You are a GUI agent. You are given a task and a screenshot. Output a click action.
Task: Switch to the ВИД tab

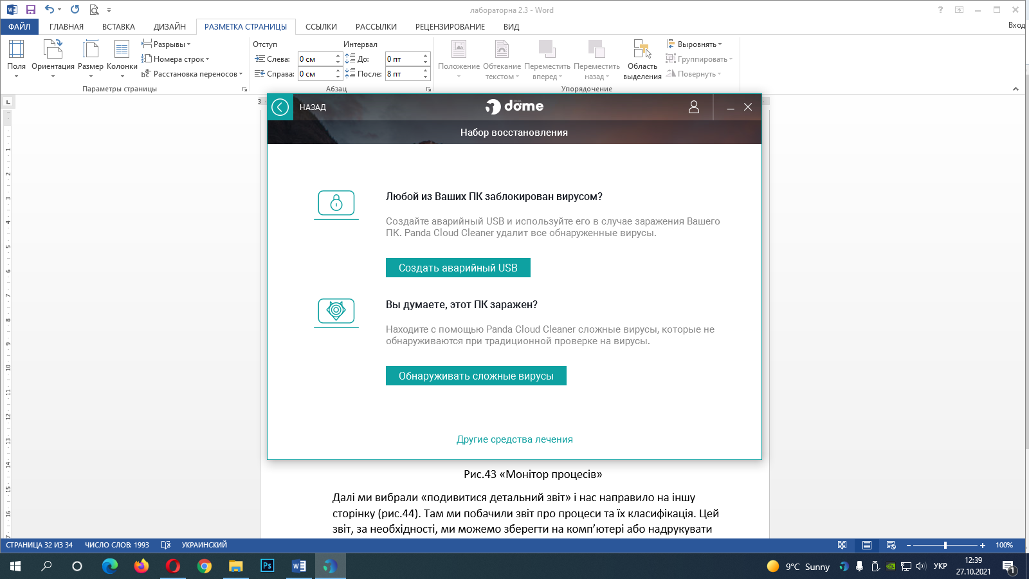pos(511,26)
